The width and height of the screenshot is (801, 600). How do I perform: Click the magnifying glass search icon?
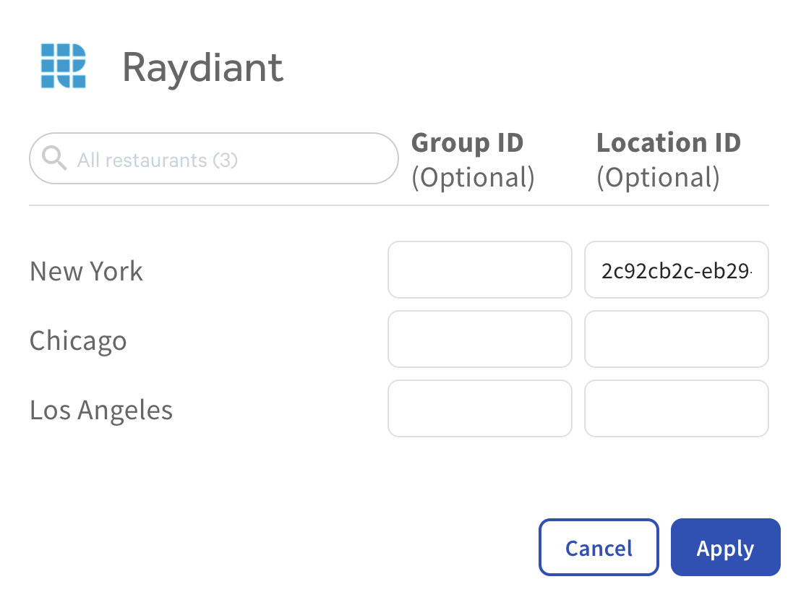(54, 158)
